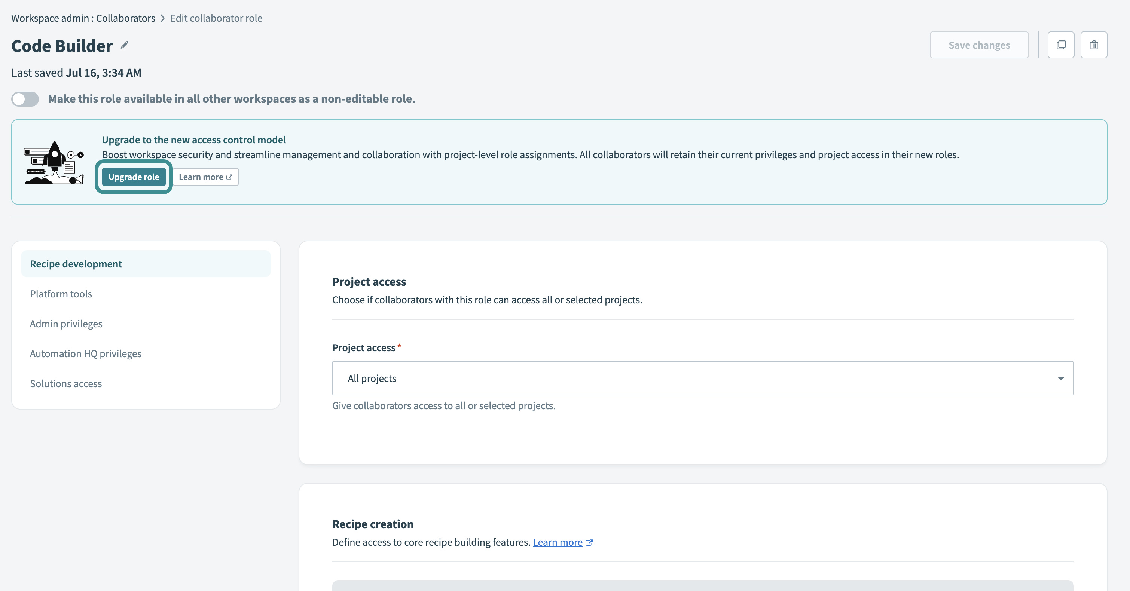Navigate to Workspace admin Collaborators breadcrumb
The image size is (1130, 591).
pyautogui.click(x=83, y=18)
